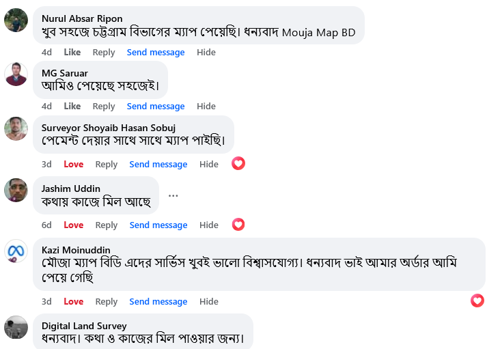
Task: Click Kazi Moinuddin's Meta logo avatar
Action: pos(16,251)
